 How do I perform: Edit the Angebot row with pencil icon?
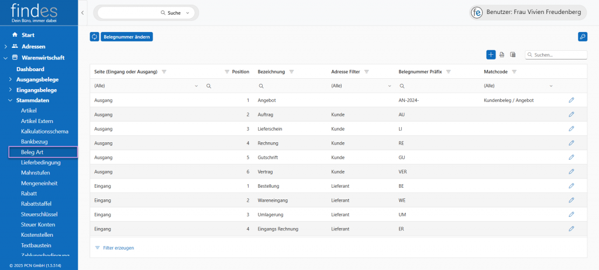coord(571,100)
